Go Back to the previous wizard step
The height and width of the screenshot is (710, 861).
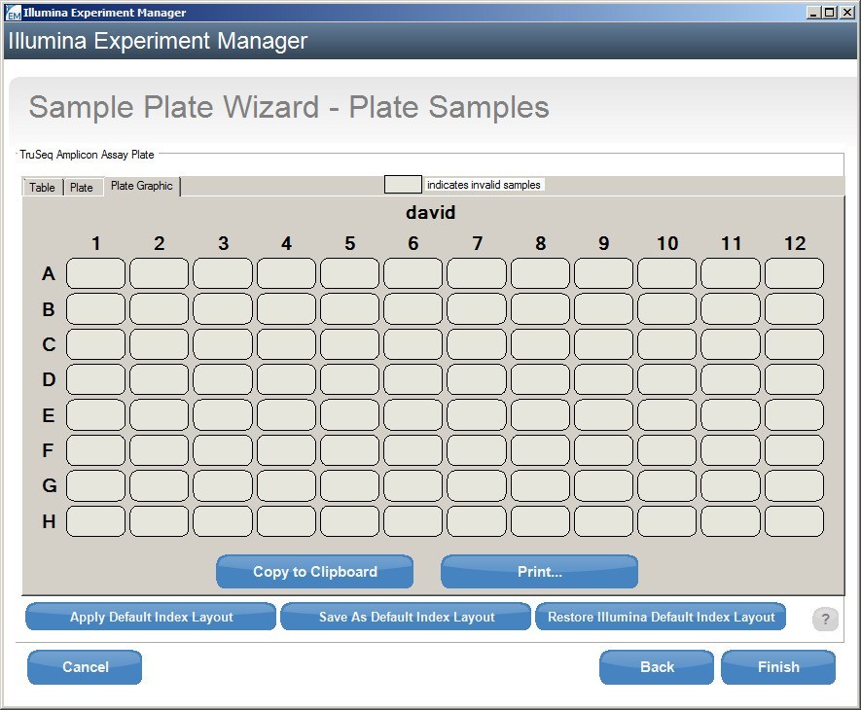tap(656, 667)
